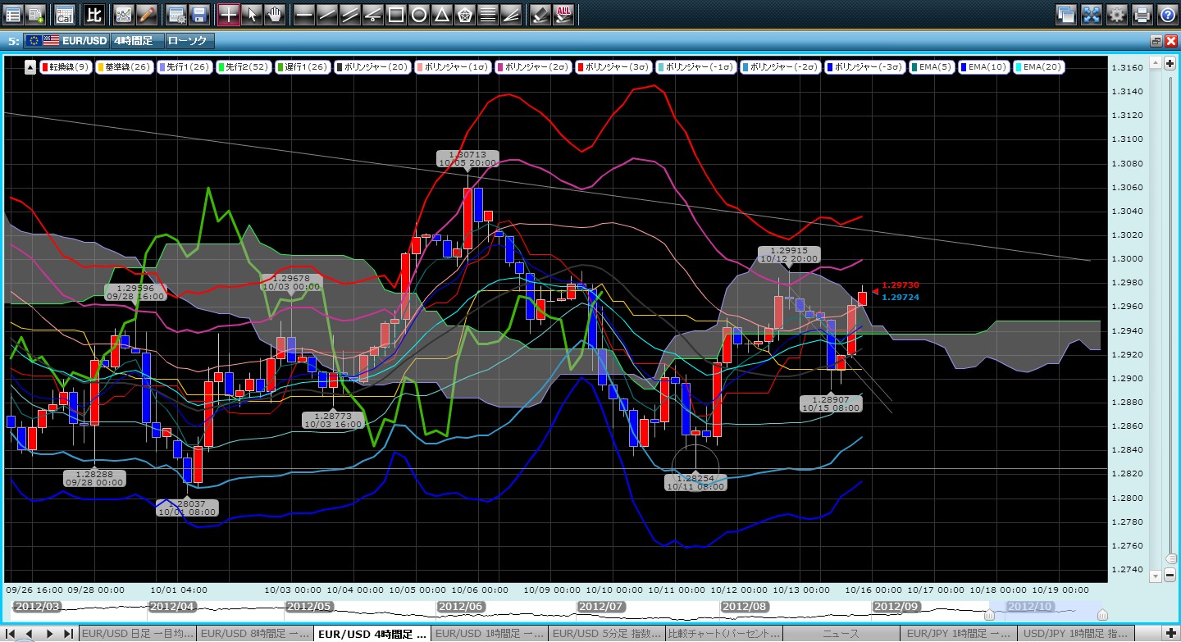
Task: Select the hand pan tool
Action: point(274,14)
